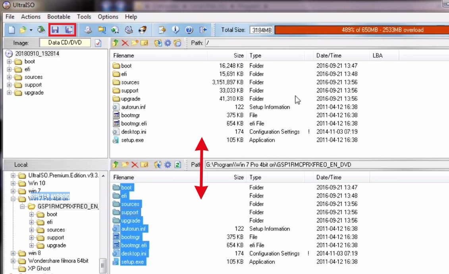Image resolution: width=449 pixels, height=274 pixels.
Task: Click the Save As icon
Action: [69, 30]
